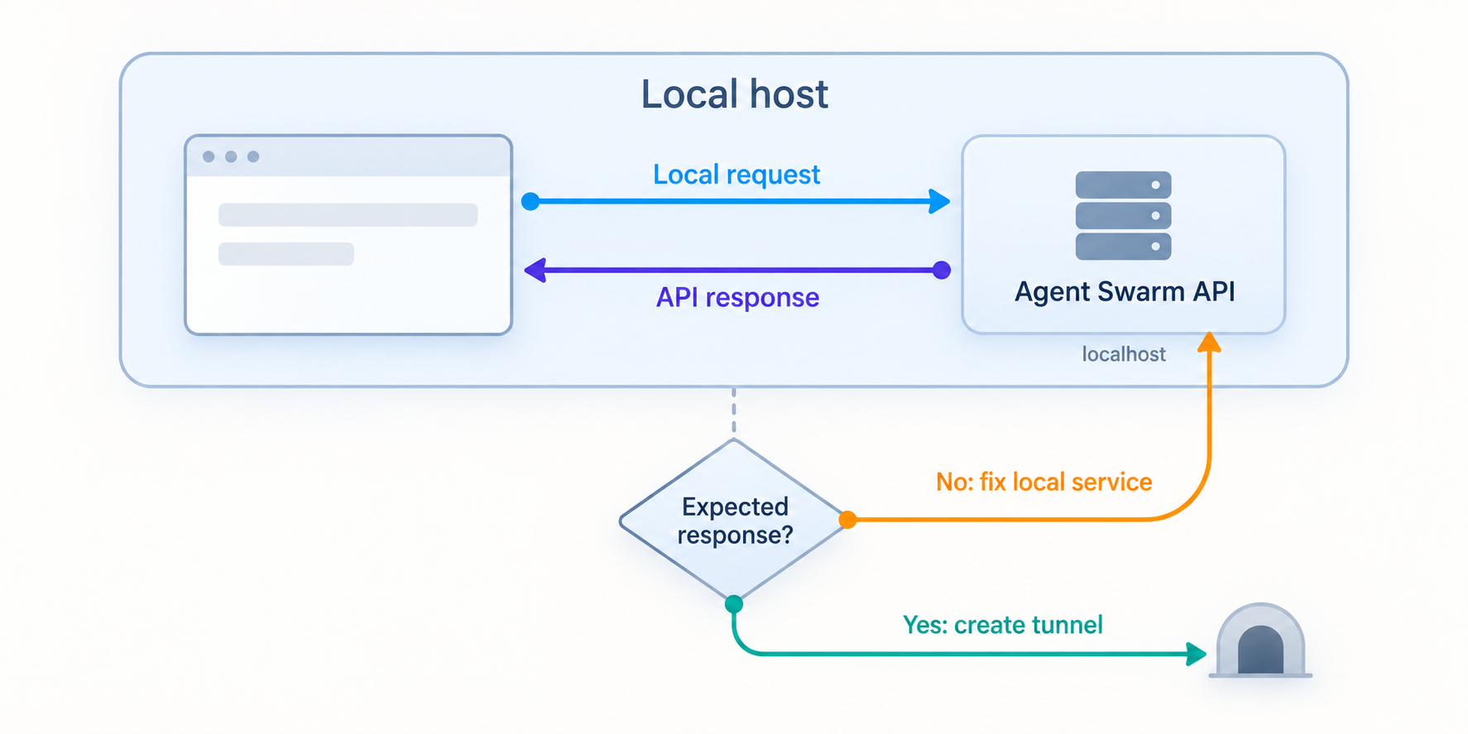Click the 'Agent Swarm API' label

(1125, 291)
